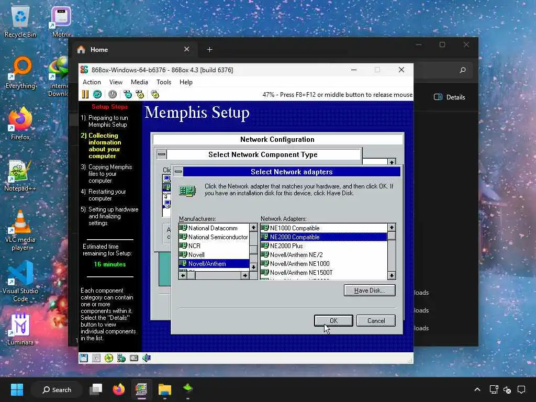
Task: Select the NE1000 Compatible adapter
Action: pyautogui.click(x=323, y=228)
